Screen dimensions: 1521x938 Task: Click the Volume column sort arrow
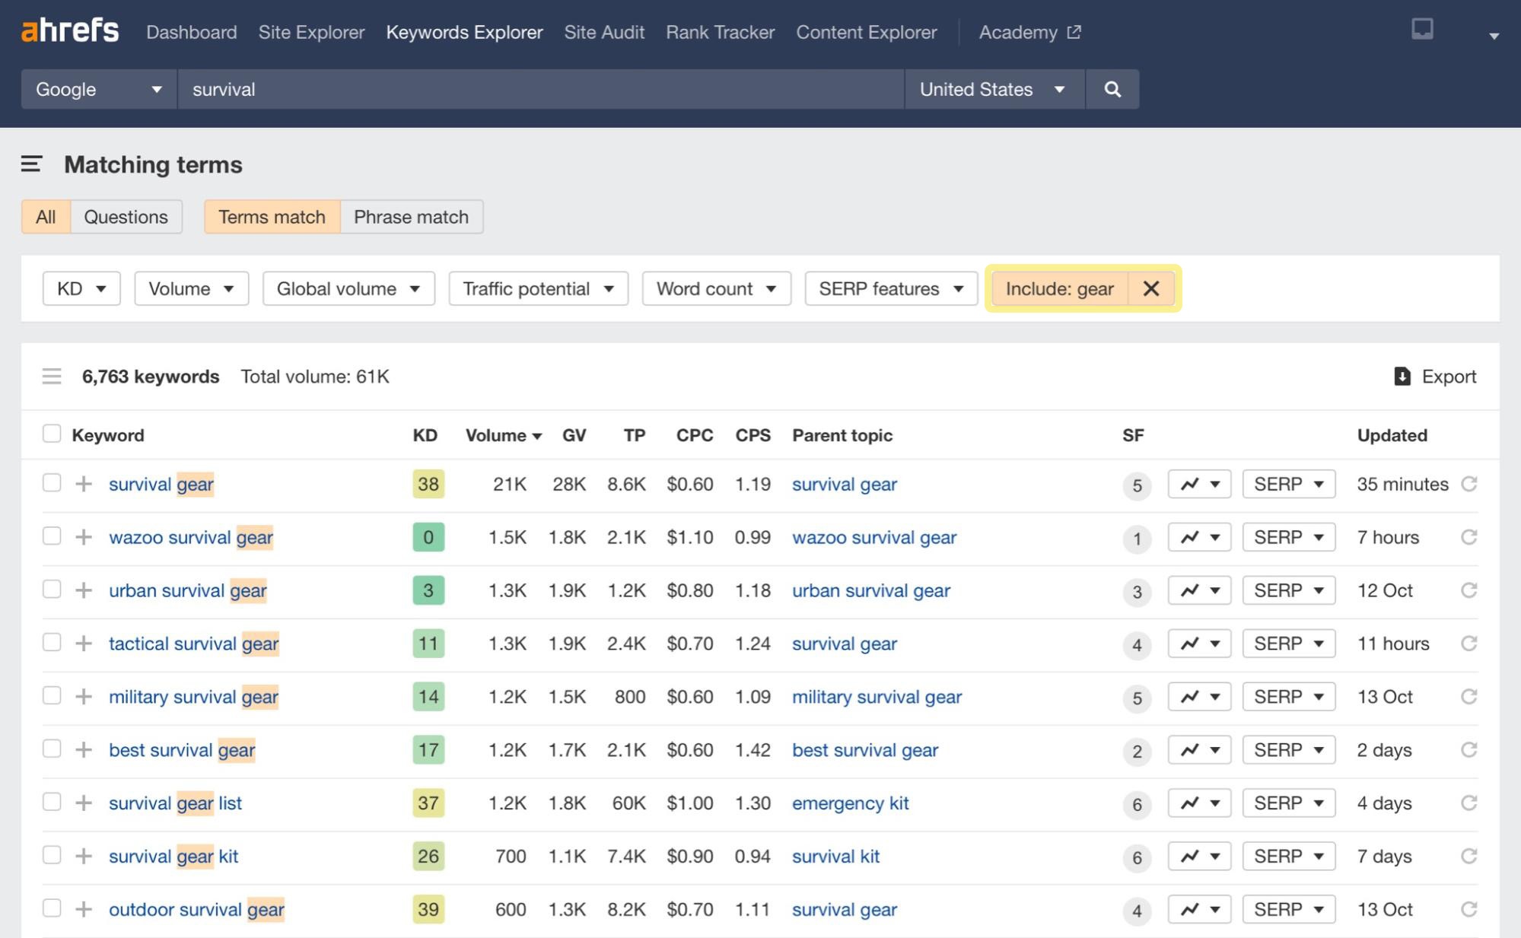tap(538, 435)
